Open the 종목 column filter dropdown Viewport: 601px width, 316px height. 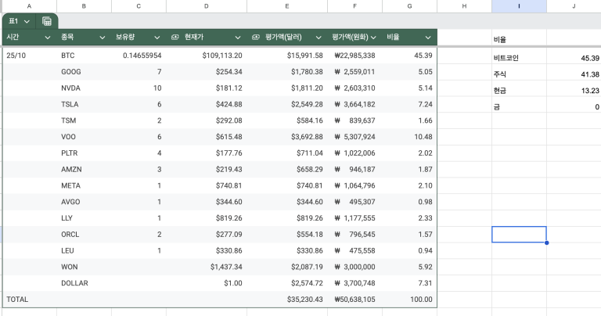click(x=103, y=38)
